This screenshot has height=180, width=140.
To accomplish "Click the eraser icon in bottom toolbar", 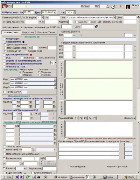I will pyautogui.click(x=34, y=177).
